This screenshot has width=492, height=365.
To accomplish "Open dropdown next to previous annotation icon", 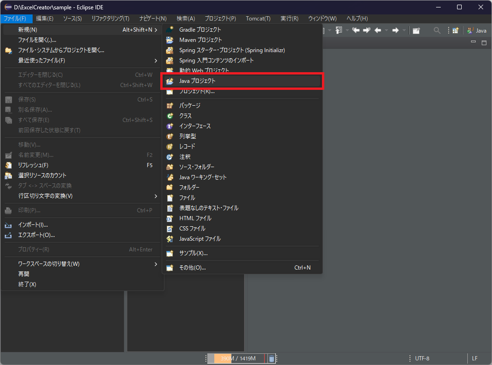I will coord(347,30).
